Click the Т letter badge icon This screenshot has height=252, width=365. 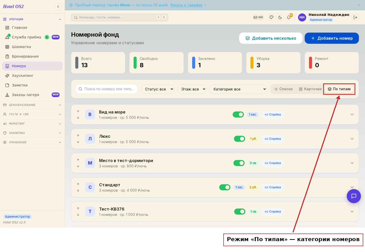[90, 212]
